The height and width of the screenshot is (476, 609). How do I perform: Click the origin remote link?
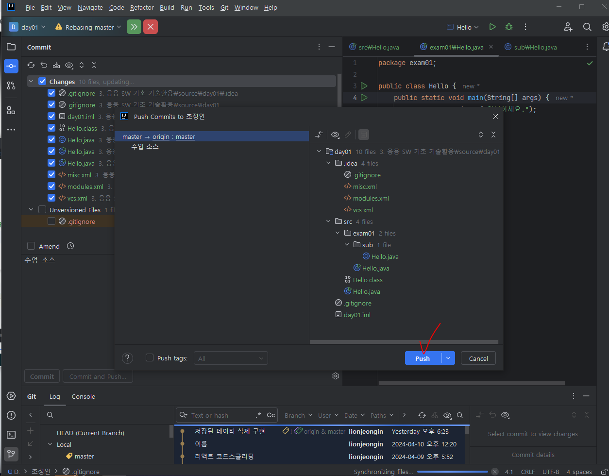(x=161, y=137)
